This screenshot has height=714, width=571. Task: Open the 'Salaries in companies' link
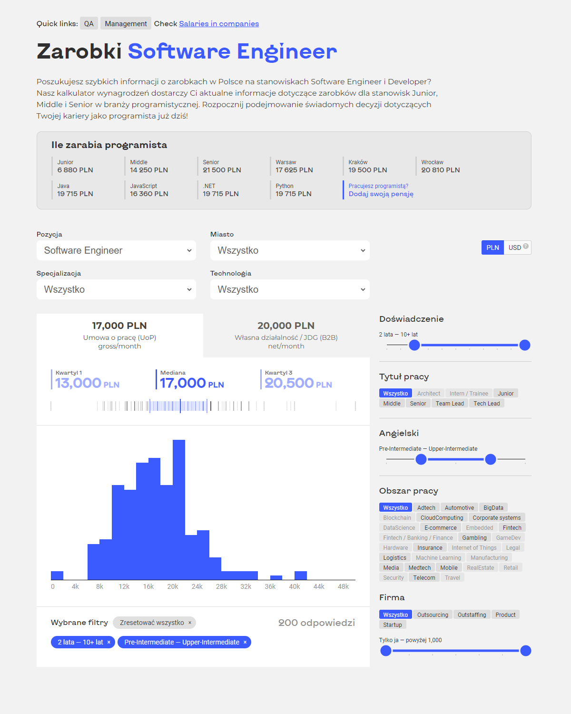point(219,23)
